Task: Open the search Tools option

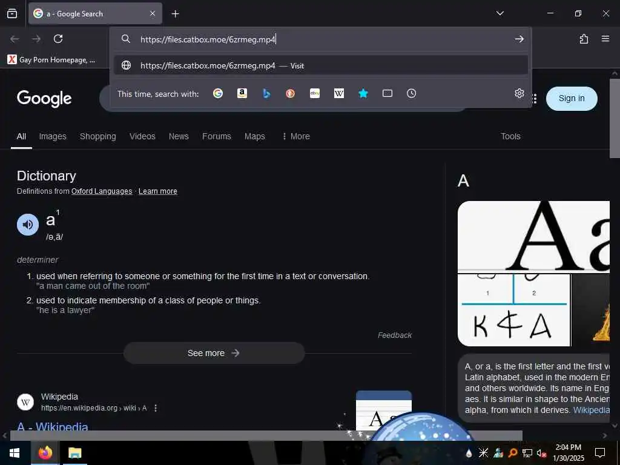Action: click(x=510, y=136)
